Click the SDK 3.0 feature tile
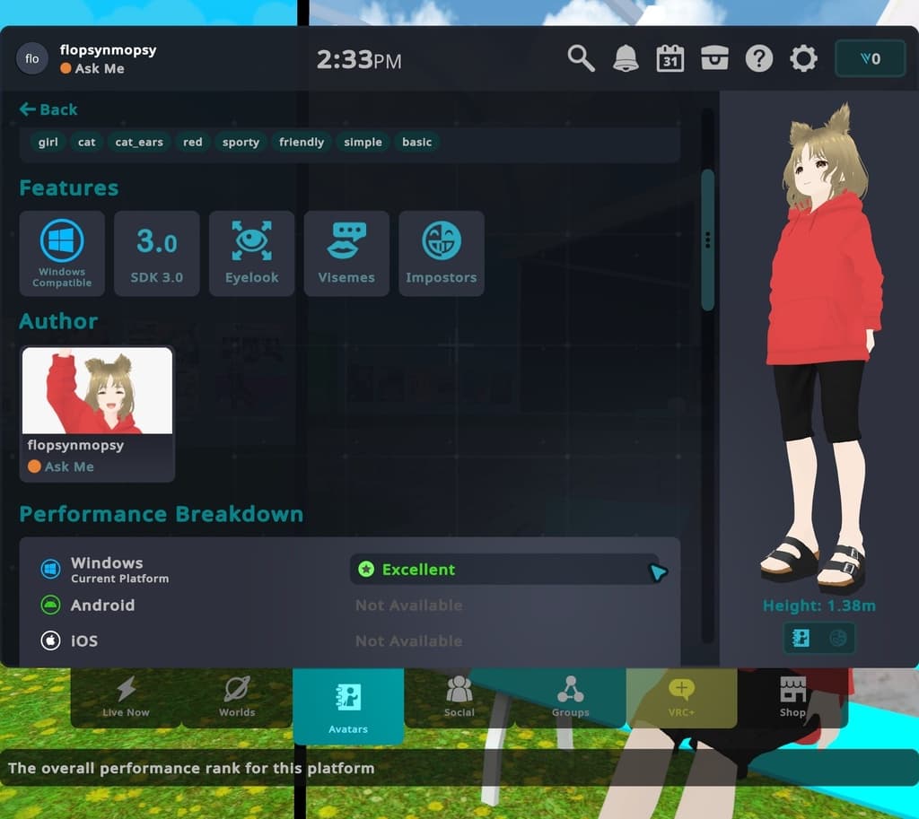The height and width of the screenshot is (819, 919). pyautogui.click(x=157, y=253)
